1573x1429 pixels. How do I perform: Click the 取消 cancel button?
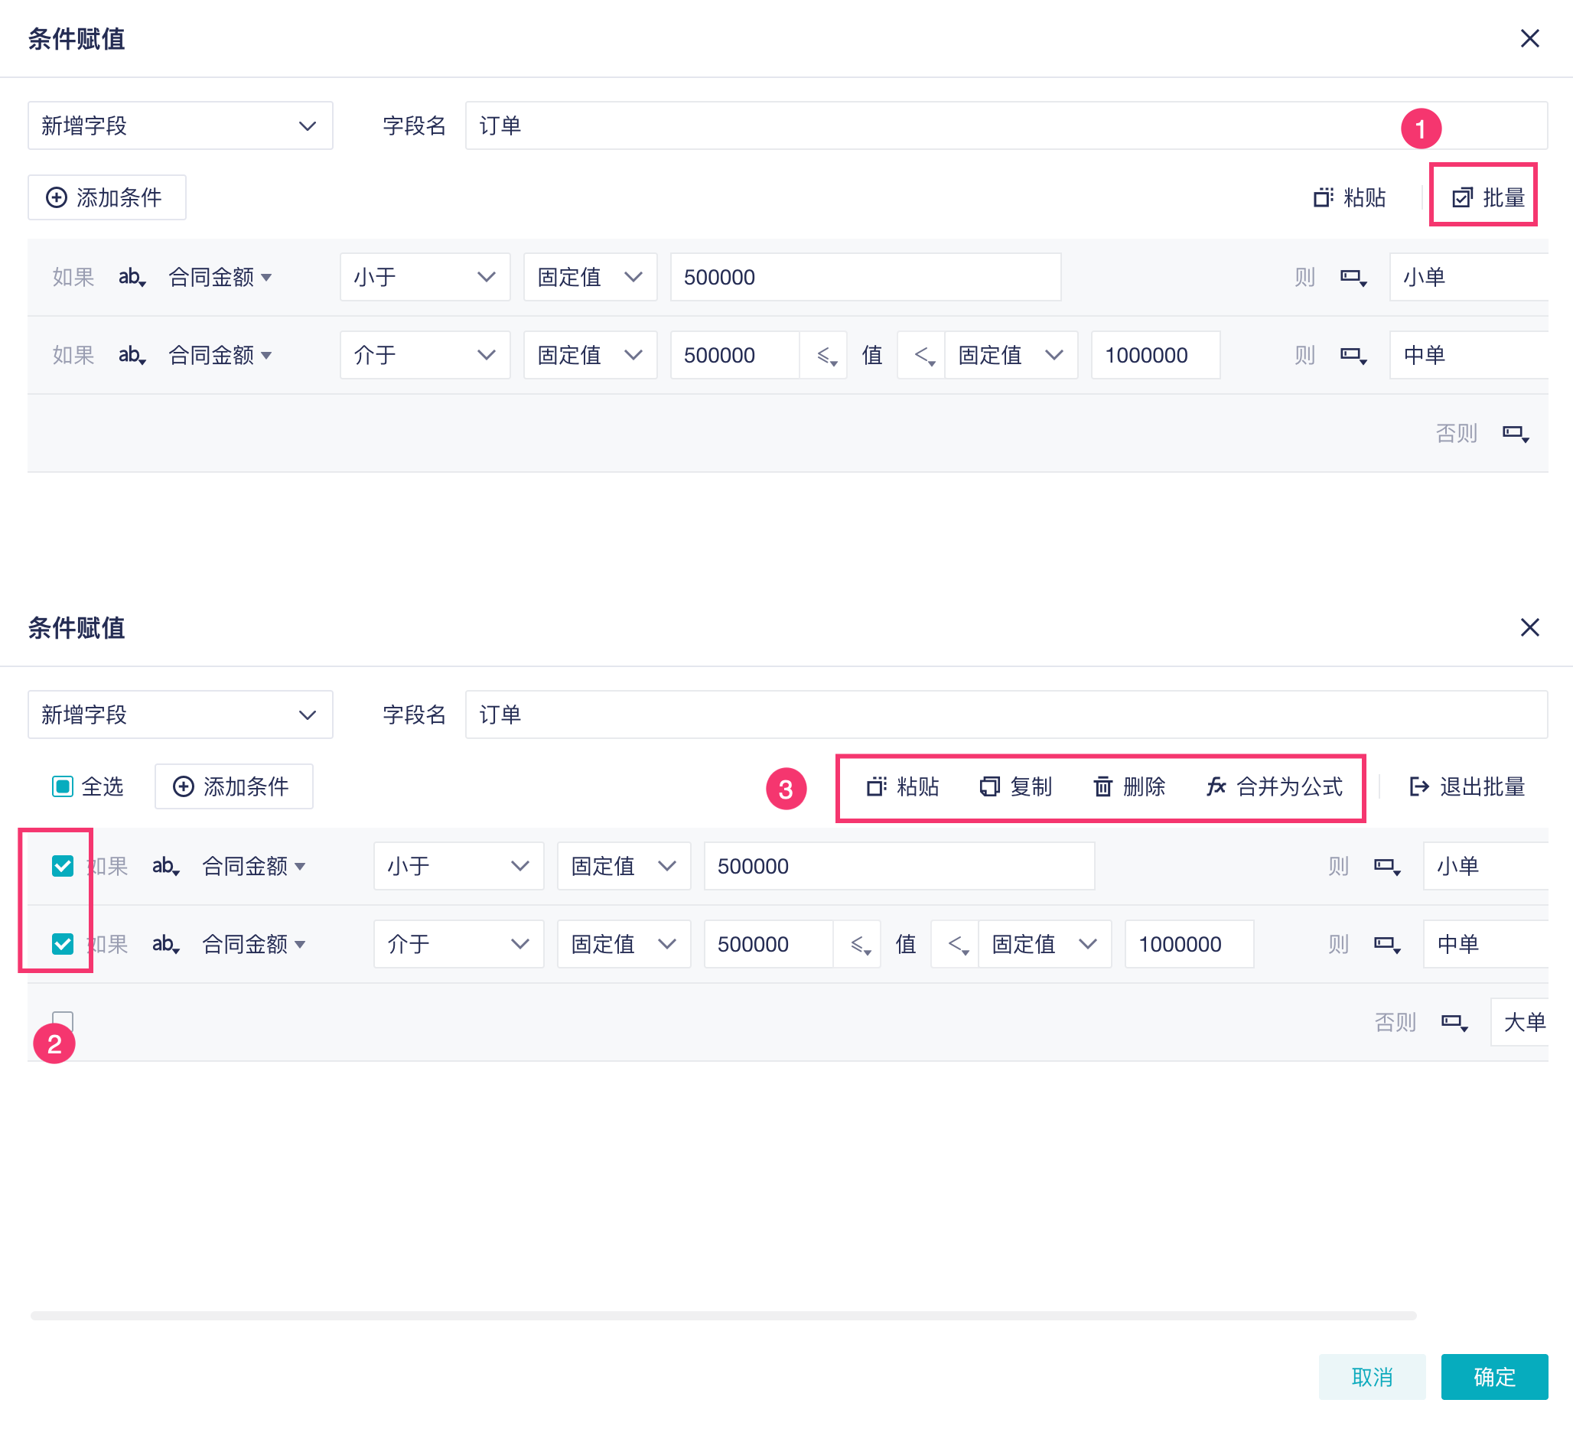point(1372,1377)
